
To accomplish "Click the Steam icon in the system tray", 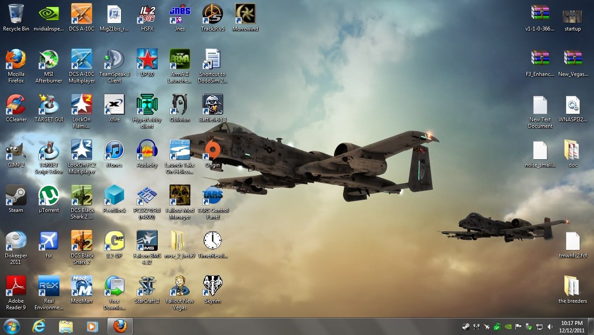I will point(466,327).
